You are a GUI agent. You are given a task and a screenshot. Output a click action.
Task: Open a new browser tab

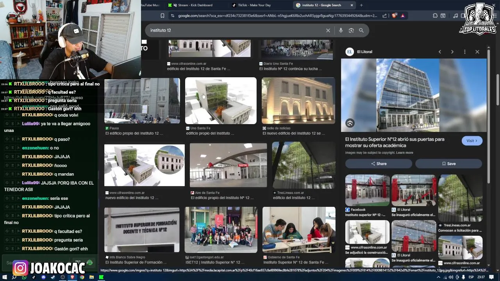pos(361,5)
